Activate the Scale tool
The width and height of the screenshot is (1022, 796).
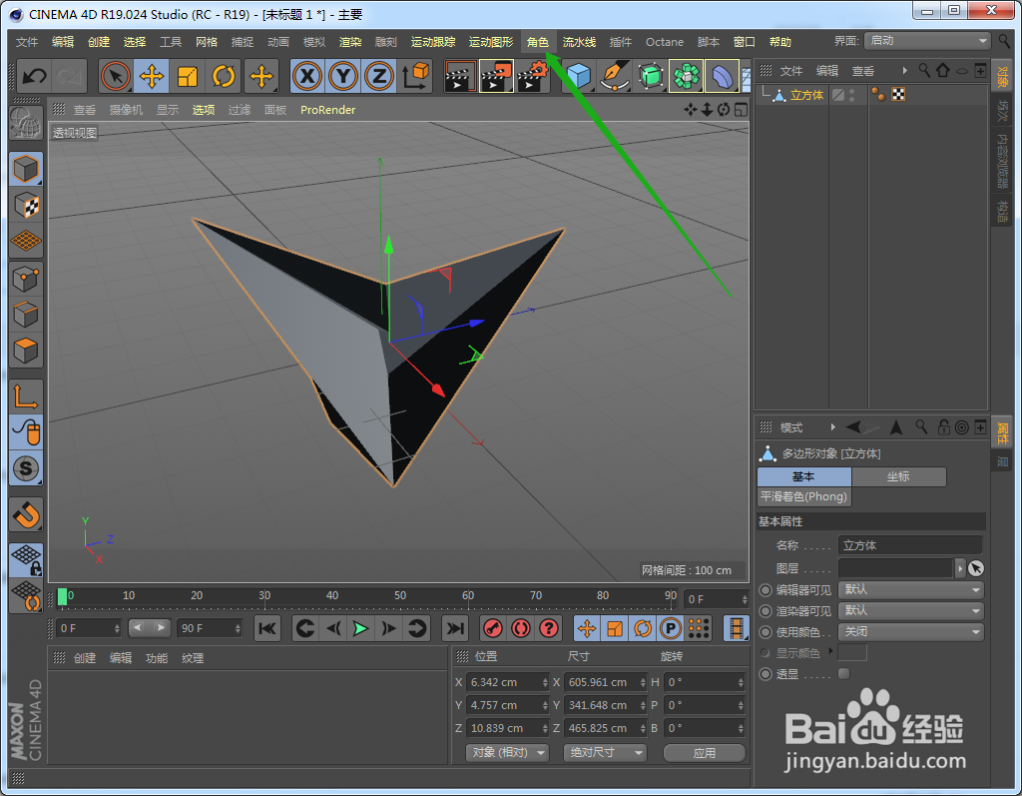click(188, 76)
